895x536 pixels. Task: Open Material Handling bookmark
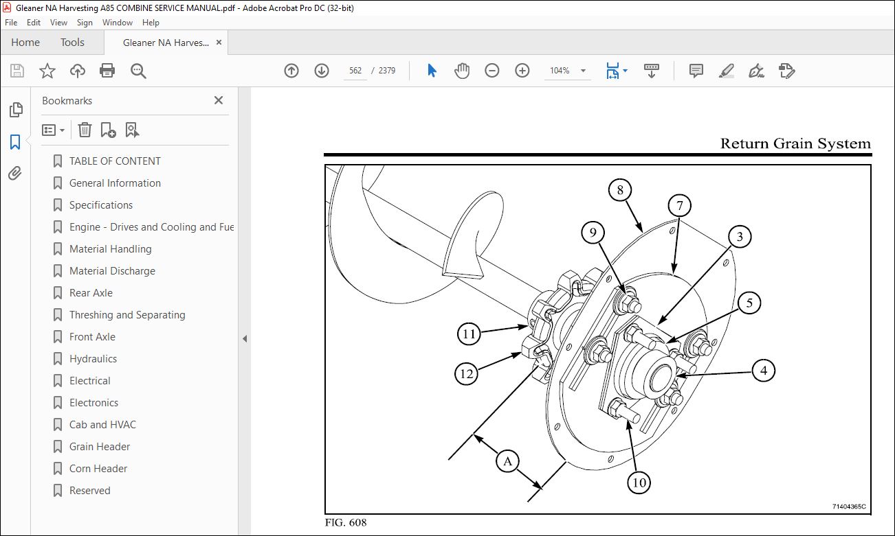click(111, 249)
